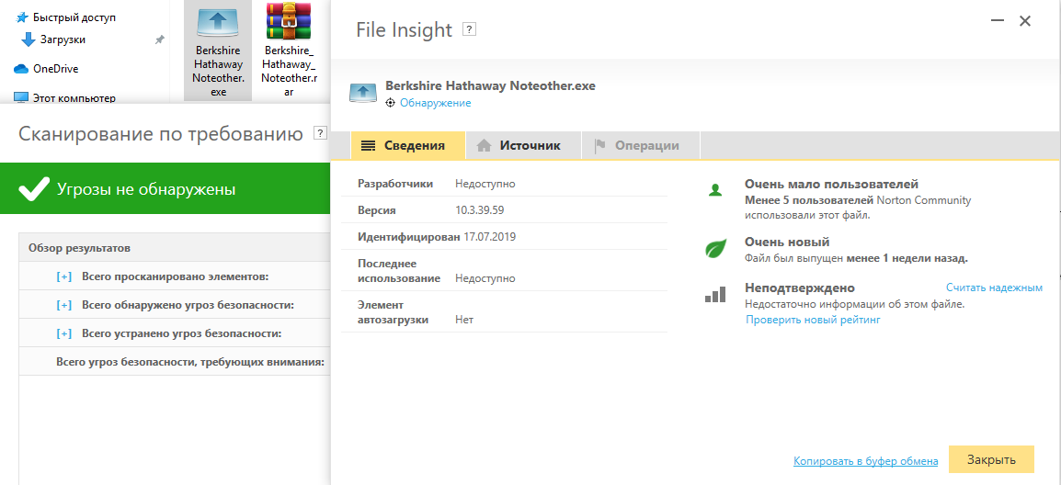Click house icon on the Источник tab
The height and width of the screenshot is (485, 1061).
coord(483,145)
